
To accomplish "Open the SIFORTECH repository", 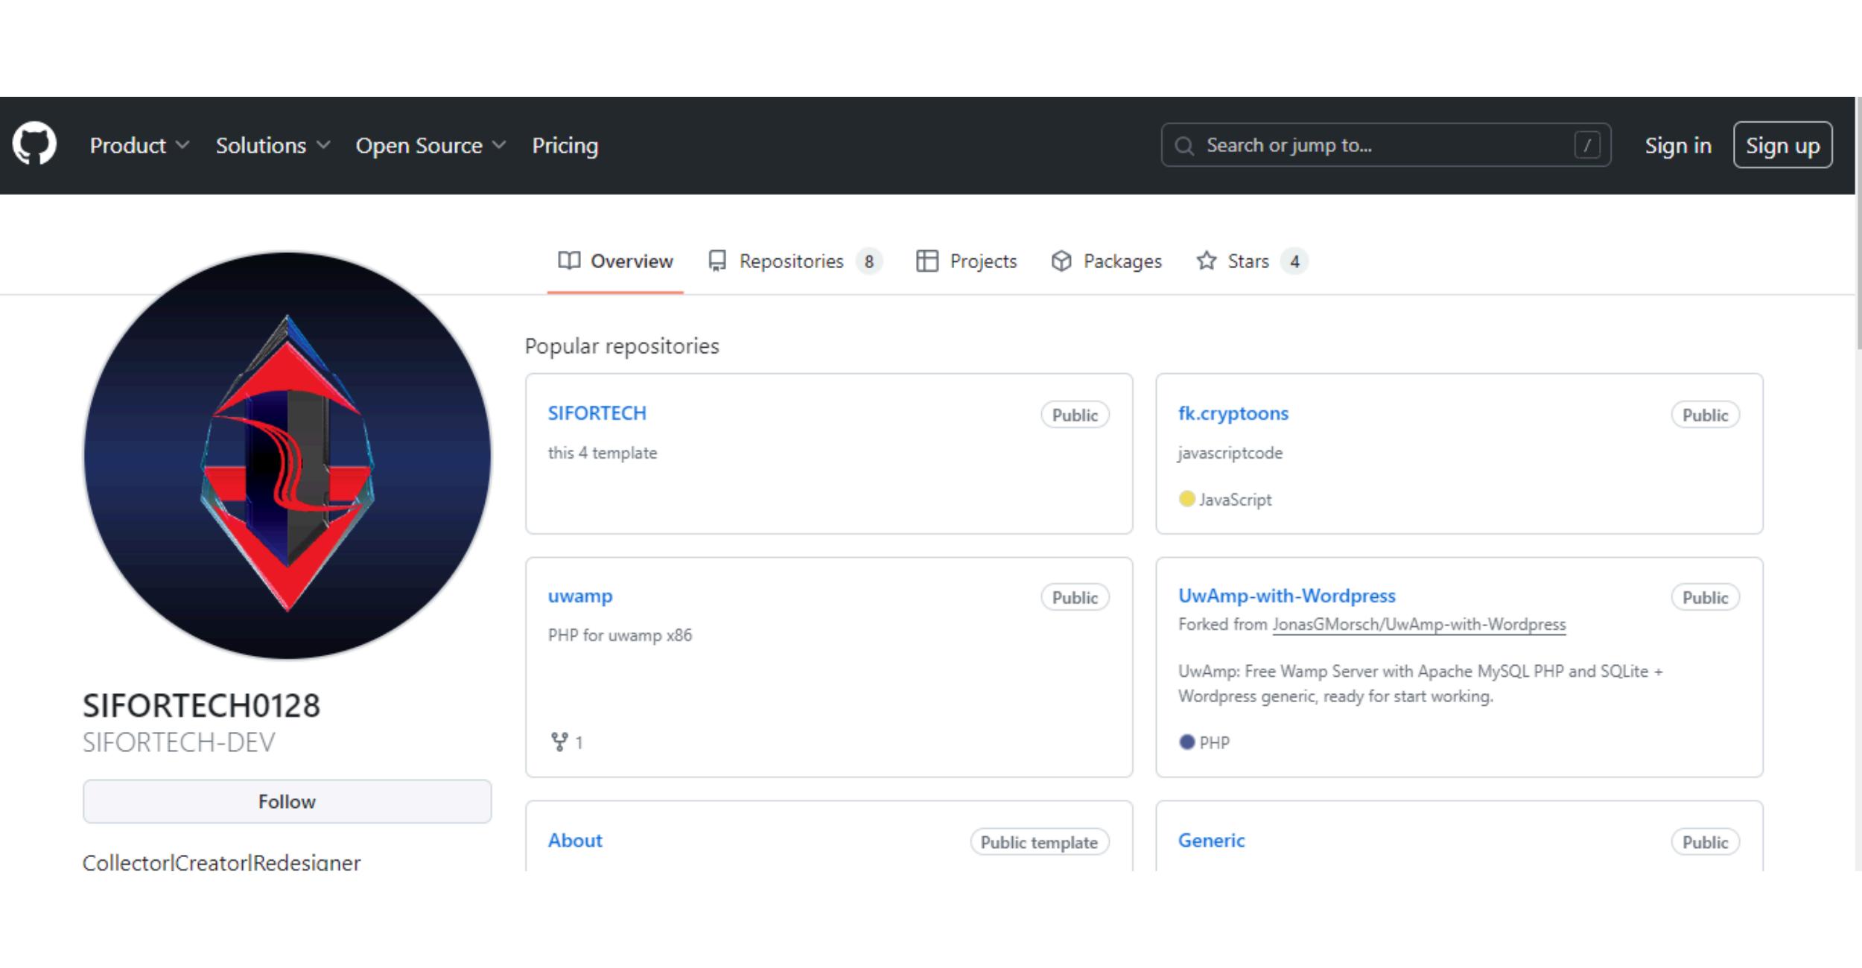I will click(x=597, y=413).
